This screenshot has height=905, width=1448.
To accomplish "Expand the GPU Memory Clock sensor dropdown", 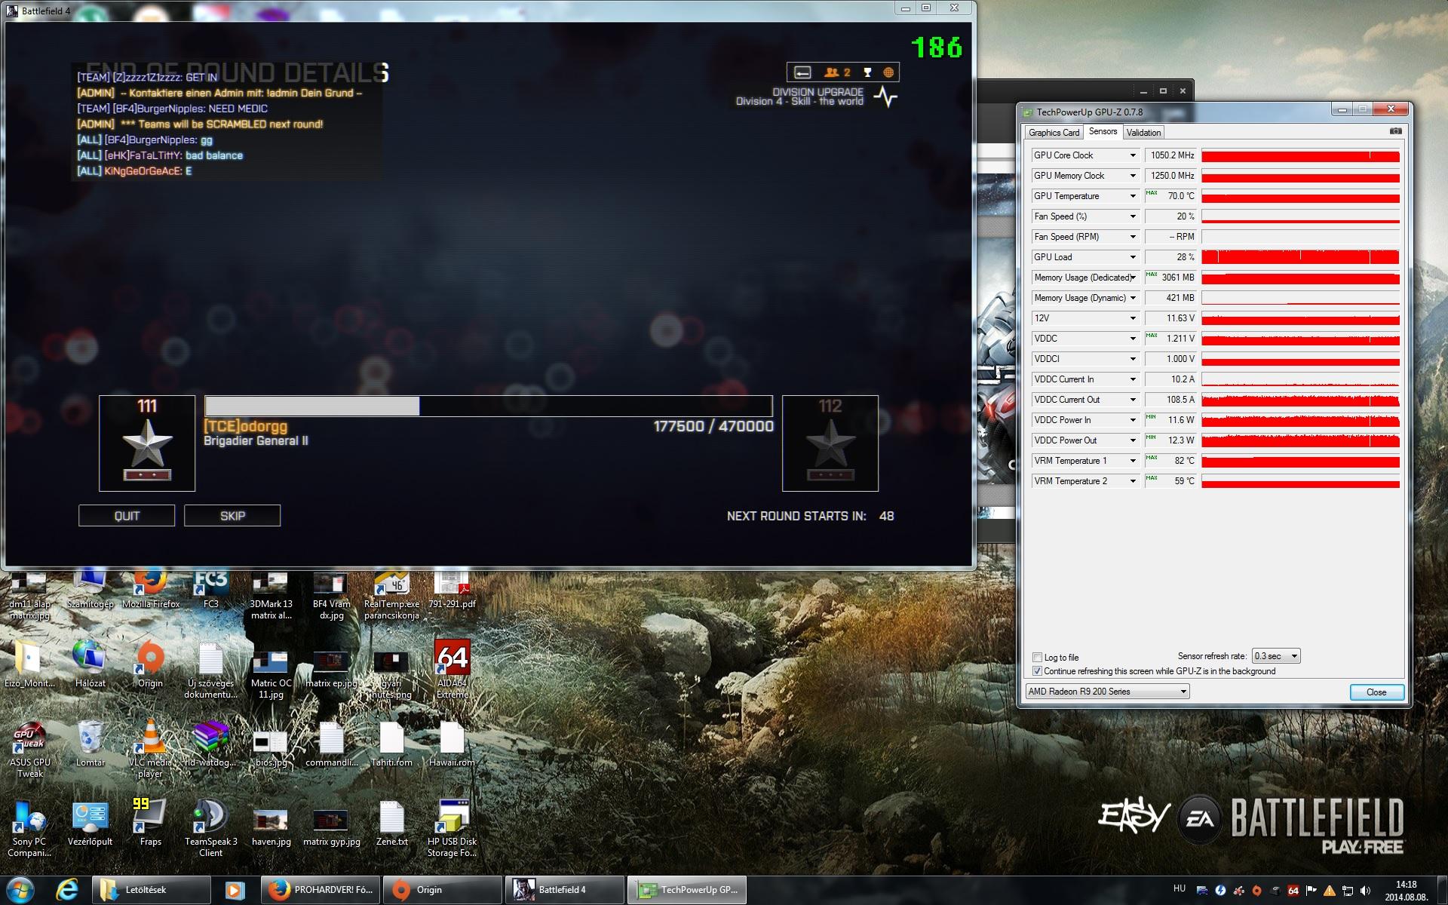I will point(1132,176).
